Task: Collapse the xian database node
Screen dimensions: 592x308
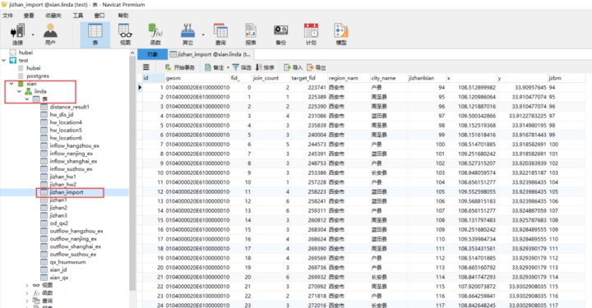Action: pos(12,84)
